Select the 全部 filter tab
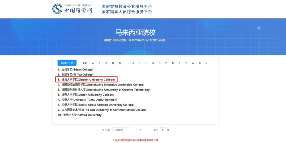 click(x=85, y=63)
